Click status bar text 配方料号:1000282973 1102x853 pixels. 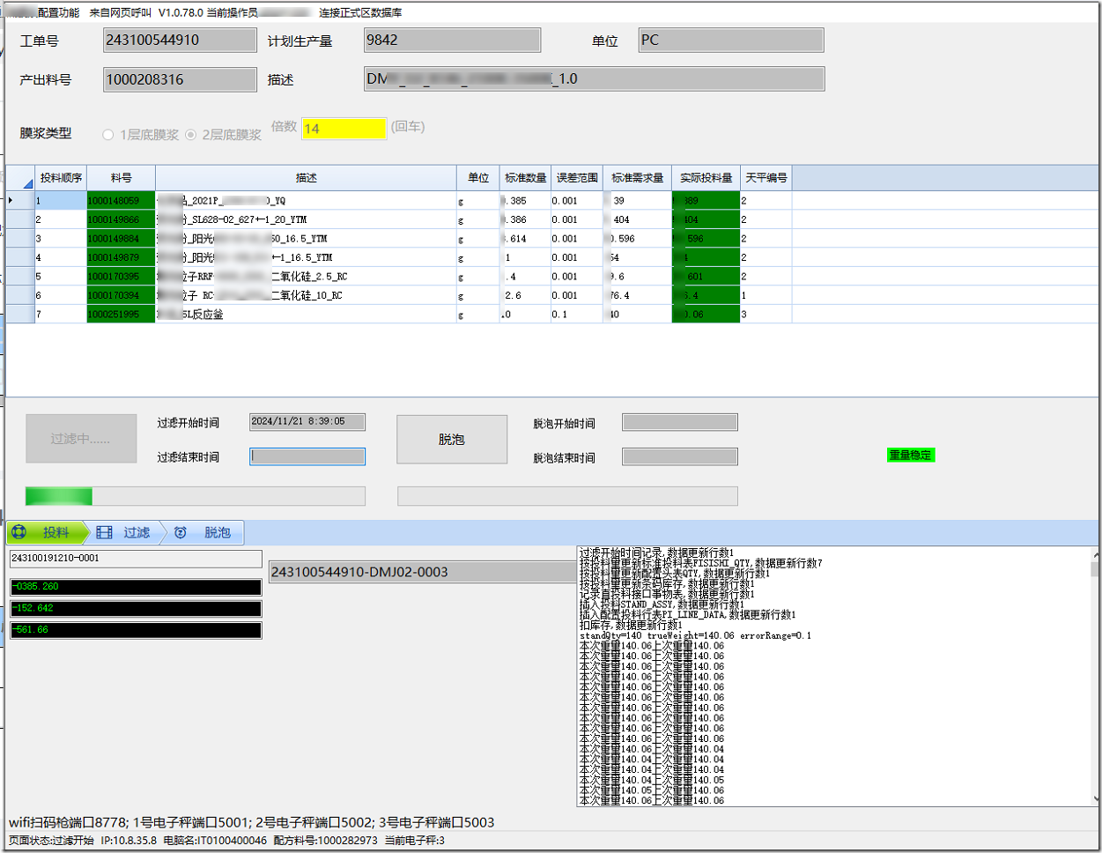coord(325,841)
